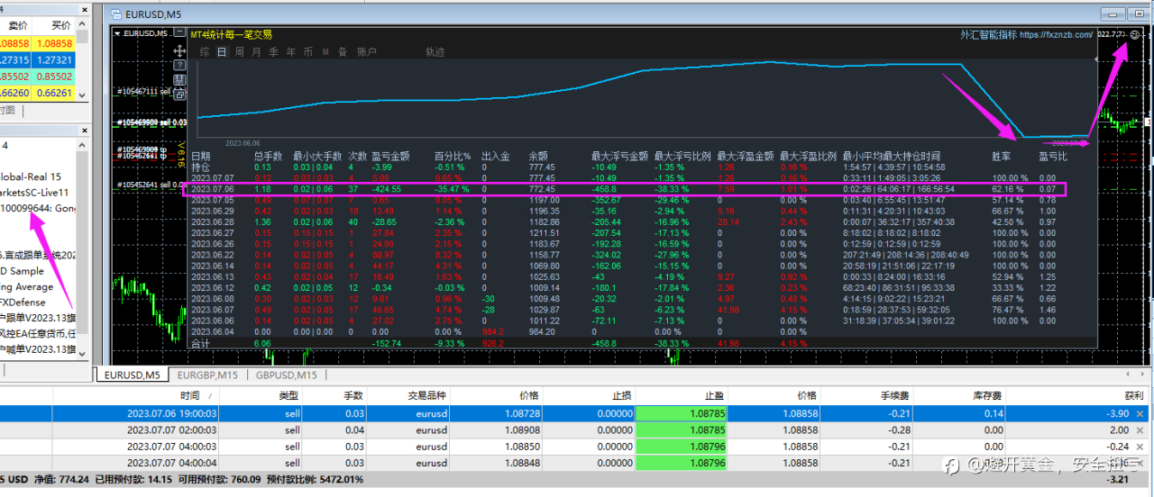The height and width of the screenshot is (497, 1154).
Task: Switch statistics to 月 (monthly) view
Action: pos(256,52)
